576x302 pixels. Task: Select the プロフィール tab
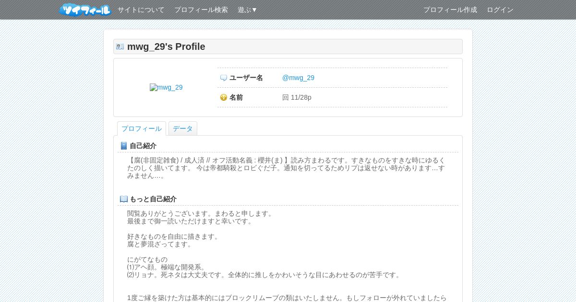142,128
